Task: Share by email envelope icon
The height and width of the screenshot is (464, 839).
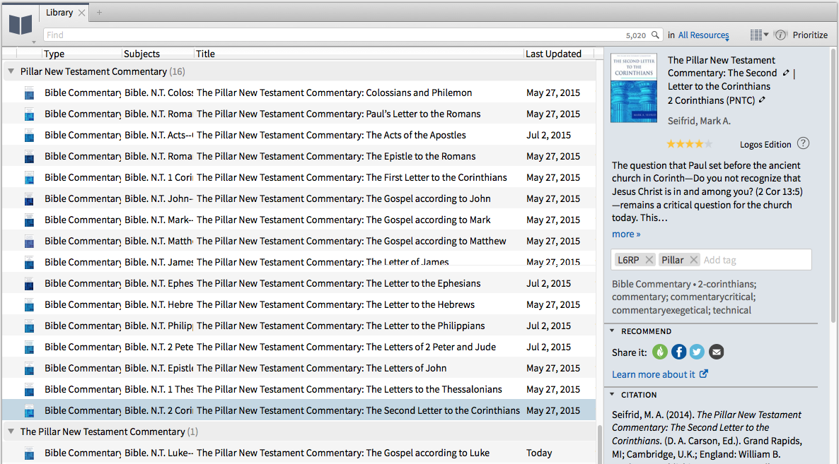Action: [717, 352]
